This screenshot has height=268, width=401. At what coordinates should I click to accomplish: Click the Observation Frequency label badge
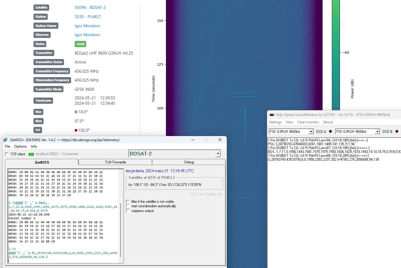52,80
